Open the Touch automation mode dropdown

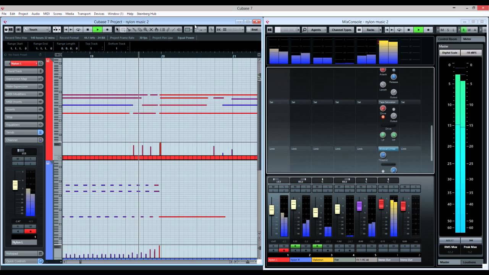coord(37,29)
